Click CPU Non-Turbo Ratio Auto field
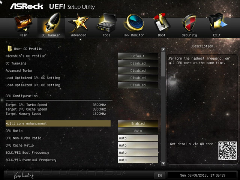Viewport: 240px width, 180px height. [x=138, y=138]
